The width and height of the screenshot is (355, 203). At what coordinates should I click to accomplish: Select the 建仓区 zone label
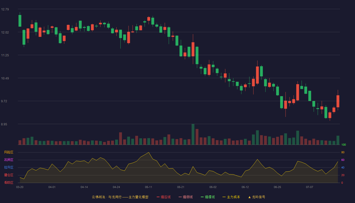[x=9, y=175]
